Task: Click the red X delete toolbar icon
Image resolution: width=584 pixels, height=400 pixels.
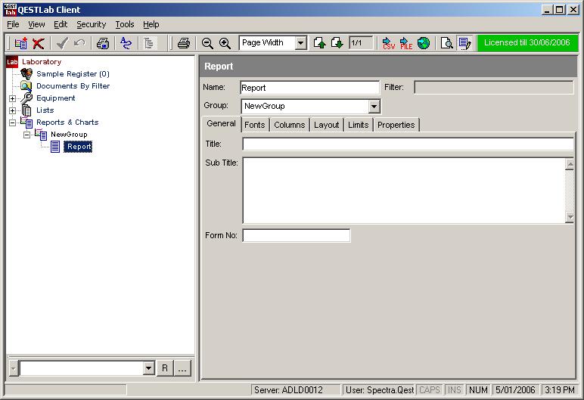Action: (38, 43)
